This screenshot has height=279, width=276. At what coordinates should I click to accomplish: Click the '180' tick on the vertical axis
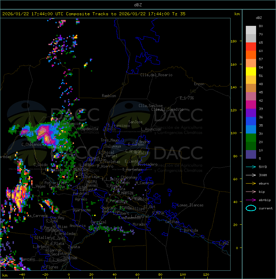point(234,41)
